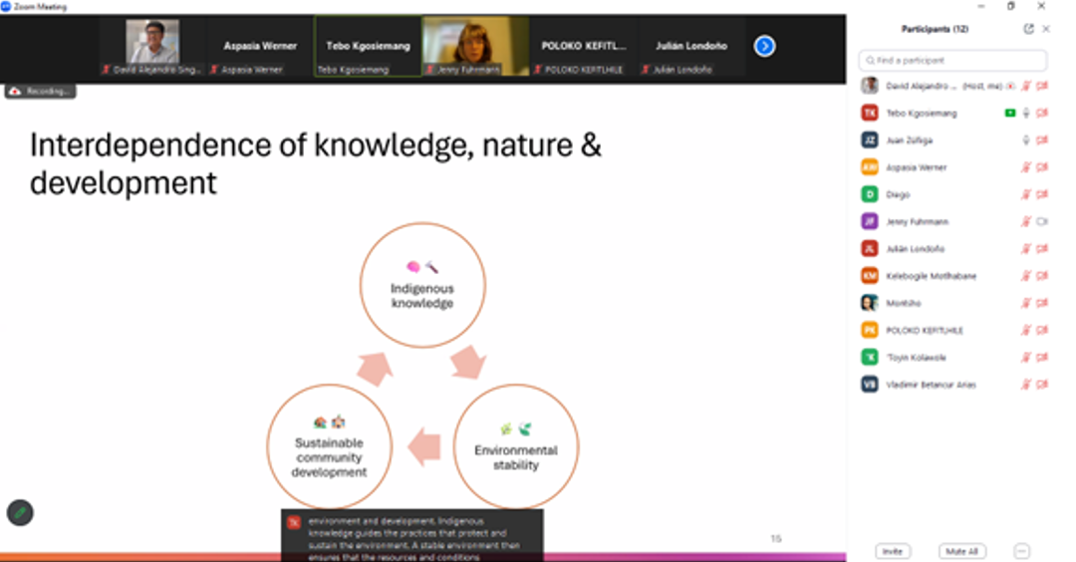
Task: Click Jenny Fuhrmann's purple JF avatar
Action: (870, 221)
